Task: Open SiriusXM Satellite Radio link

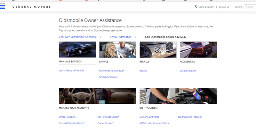Action: click(72, 123)
